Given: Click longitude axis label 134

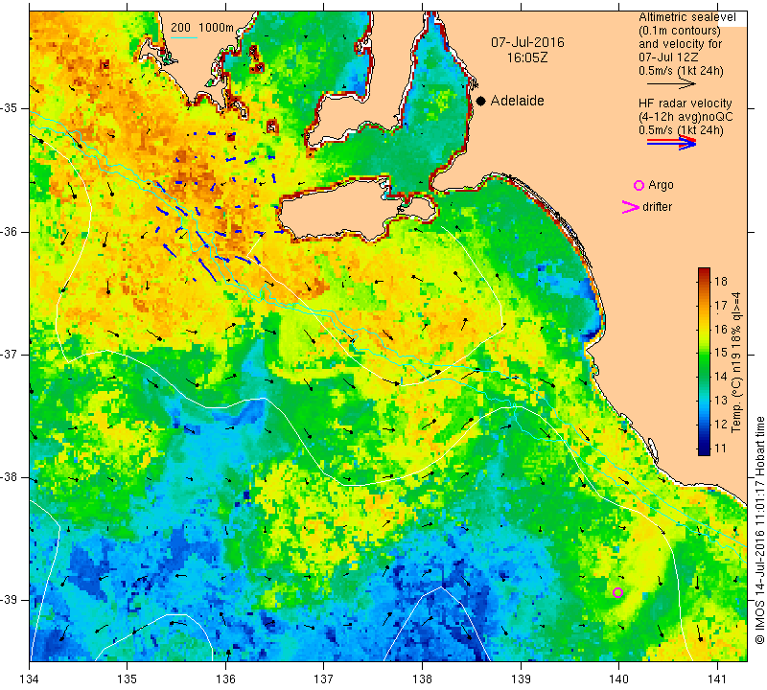Looking at the screenshot, I should coord(30,679).
